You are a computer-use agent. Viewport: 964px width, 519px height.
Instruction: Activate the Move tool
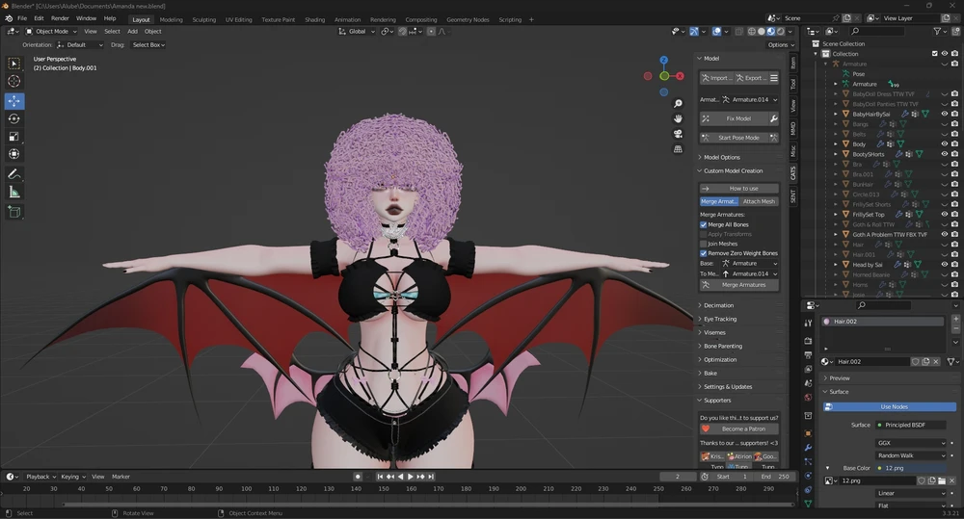pyautogui.click(x=13, y=101)
